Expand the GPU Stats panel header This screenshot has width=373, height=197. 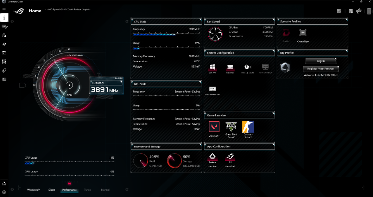[166, 84]
